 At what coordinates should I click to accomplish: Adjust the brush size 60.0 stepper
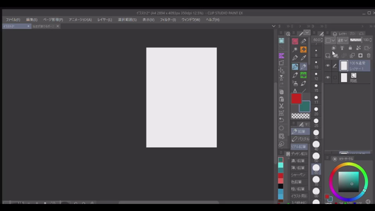coord(322,40)
